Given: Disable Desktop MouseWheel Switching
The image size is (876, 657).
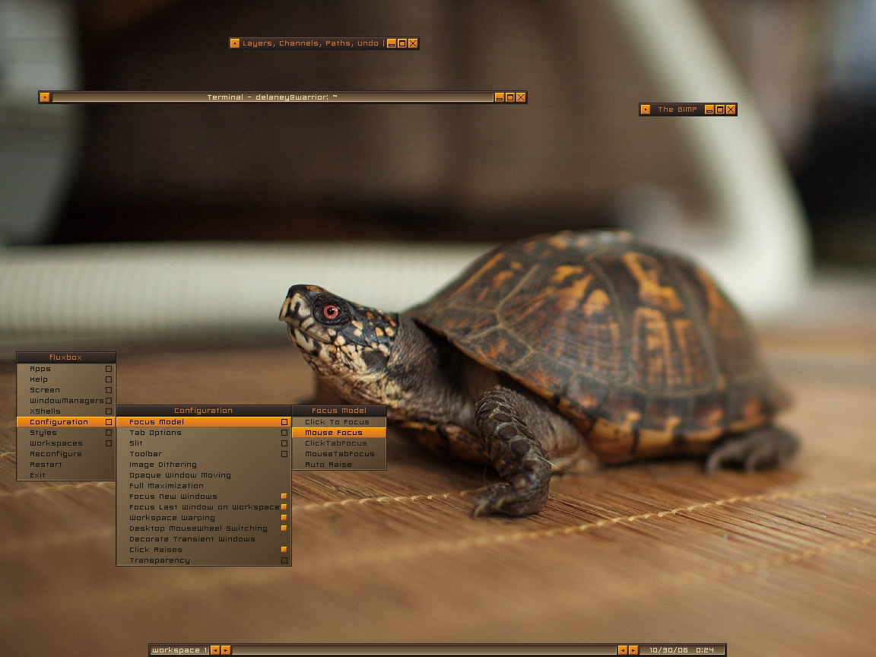Looking at the screenshot, I should (x=204, y=528).
